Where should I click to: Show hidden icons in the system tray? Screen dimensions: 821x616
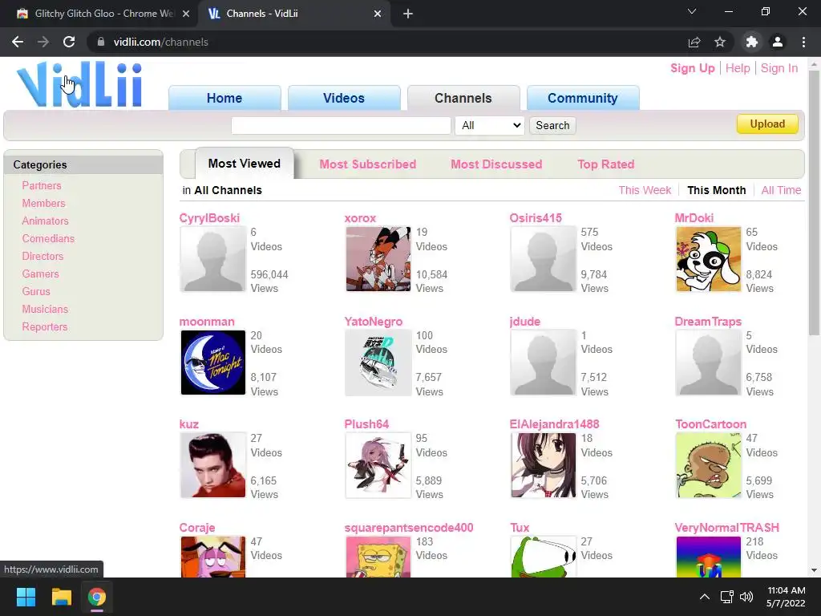click(x=705, y=597)
